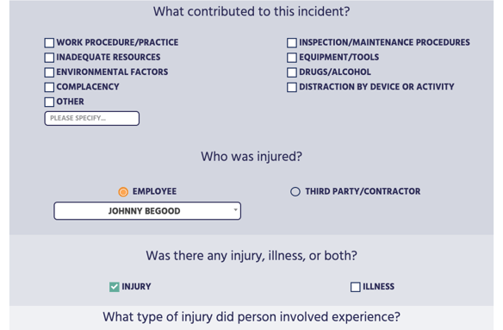Tick the Inadequate Resources box

(x=49, y=58)
